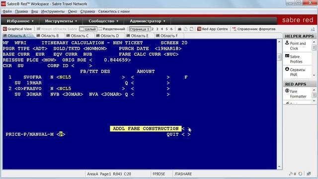This screenshot has width=318, height=179.
Task: Click the connection icon in status bar
Action: tap(291, 174)
